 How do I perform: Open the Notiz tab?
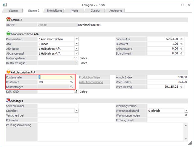(x=75, y=11)
